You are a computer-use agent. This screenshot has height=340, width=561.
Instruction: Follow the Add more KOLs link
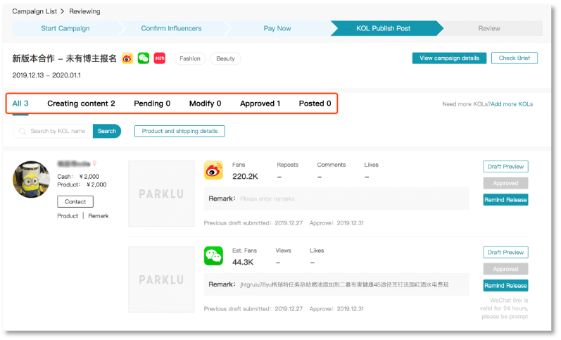coord(512,104)
